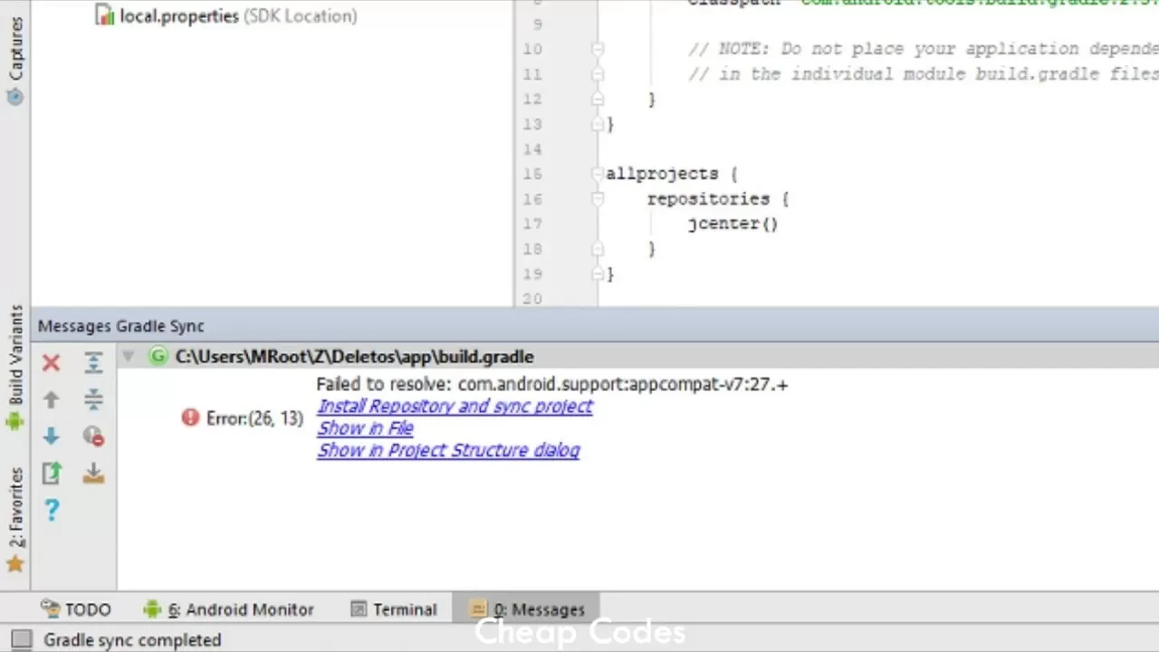Click Install Repository and sync project link
The width and height of the screenshot is (1159, 652).
455,406
